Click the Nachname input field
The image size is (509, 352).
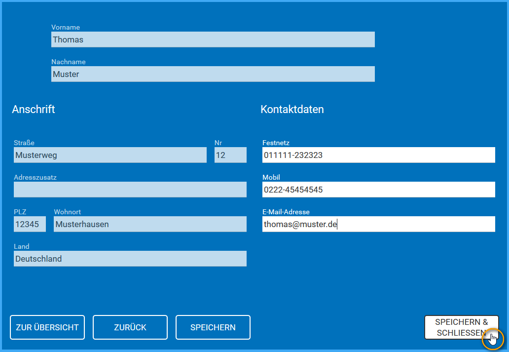pyautogui.click(x=212, y=74)
